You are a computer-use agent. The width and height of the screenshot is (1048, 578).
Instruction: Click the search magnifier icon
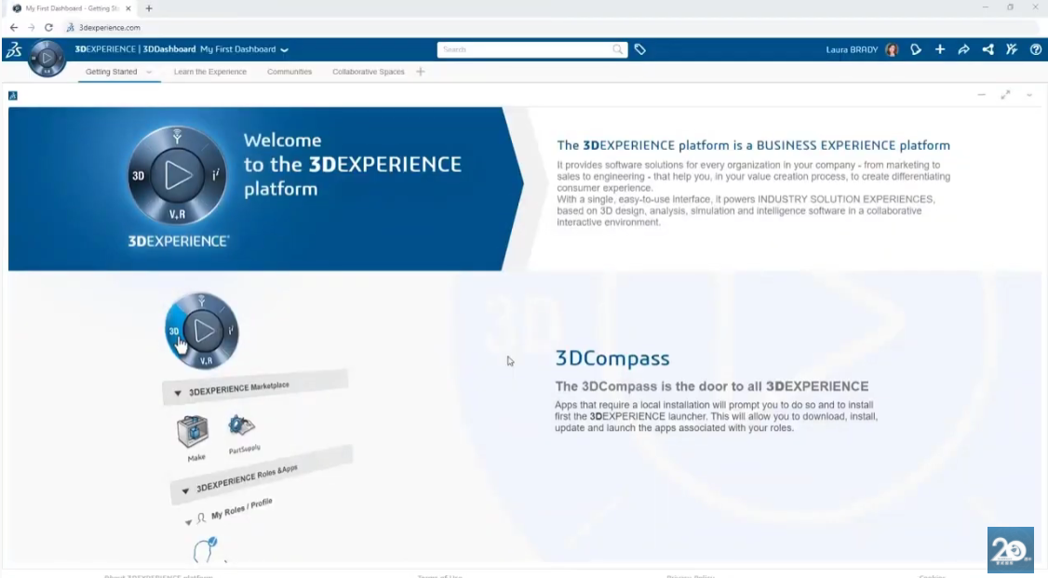(618, 49)
